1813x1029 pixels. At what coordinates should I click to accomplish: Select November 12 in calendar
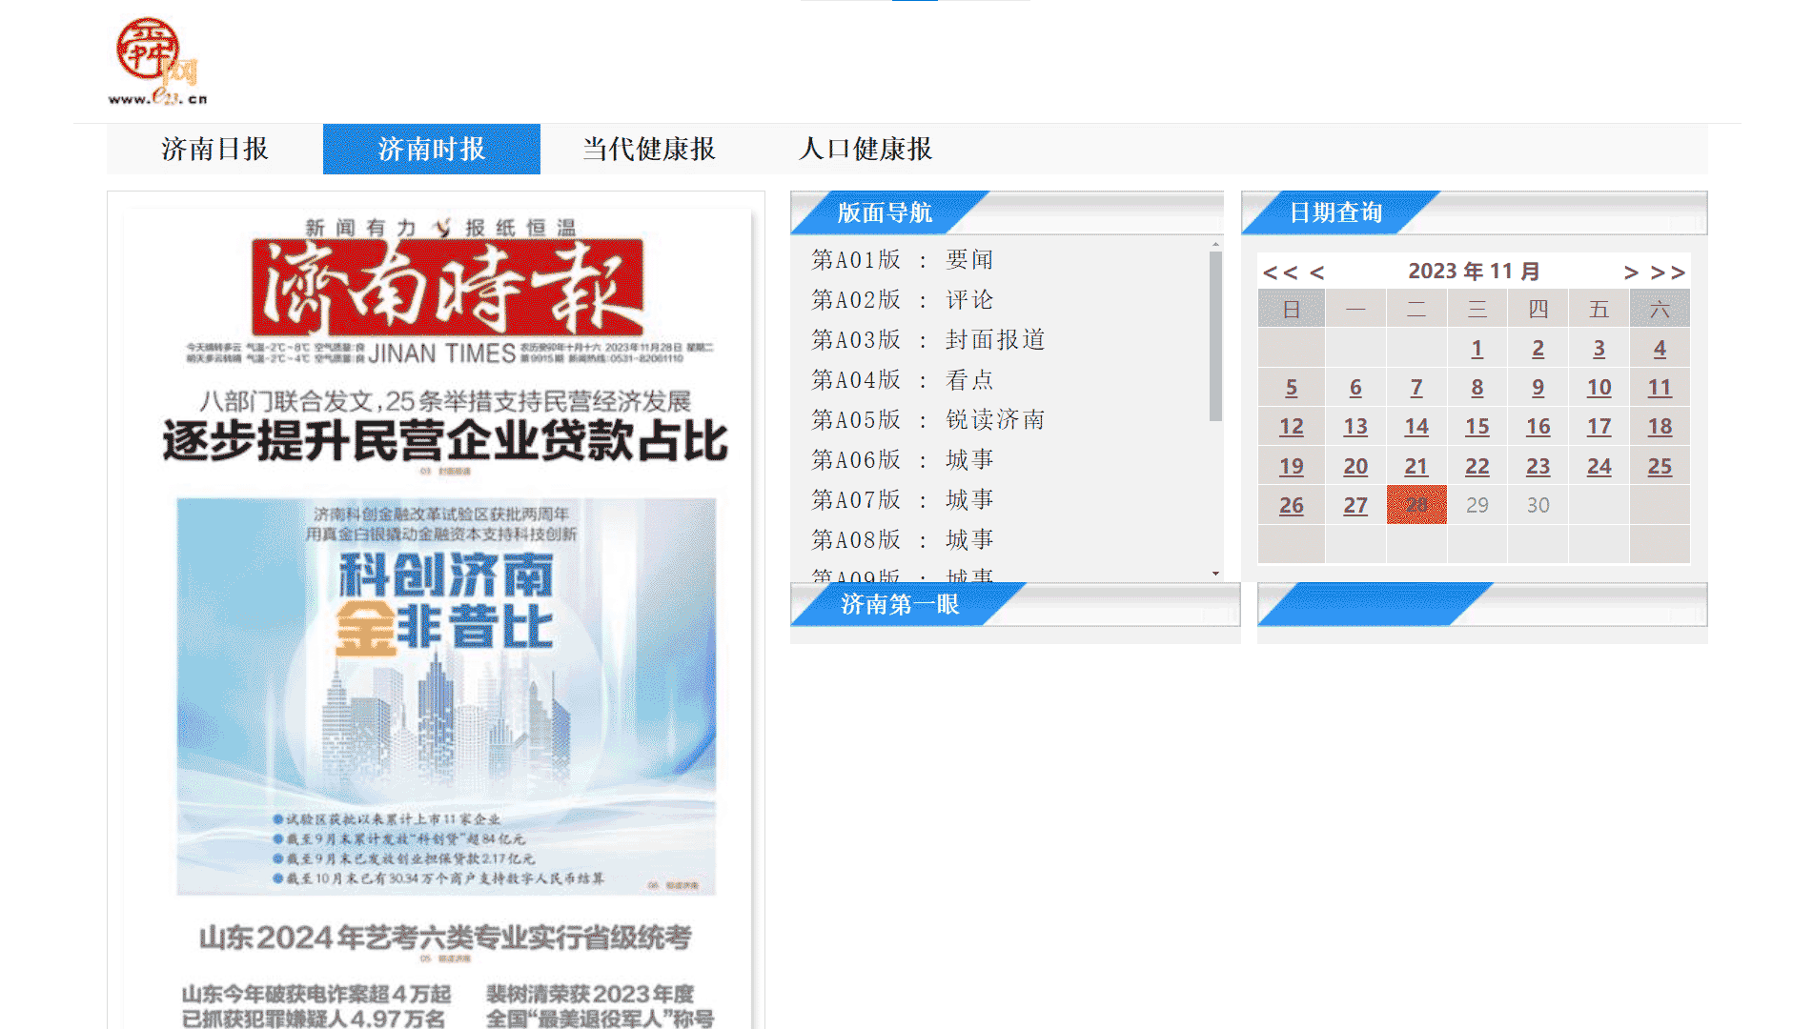point(1292,427)
